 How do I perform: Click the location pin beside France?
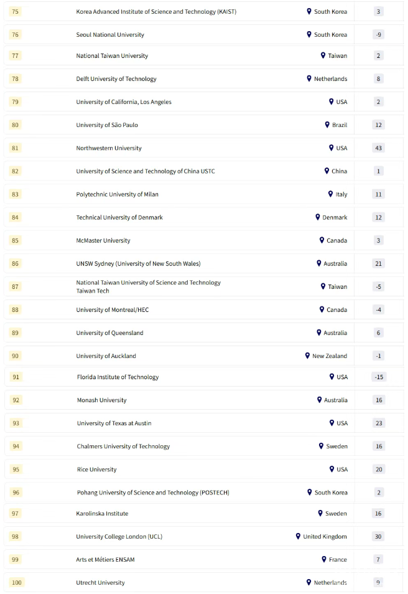[324, 559]
